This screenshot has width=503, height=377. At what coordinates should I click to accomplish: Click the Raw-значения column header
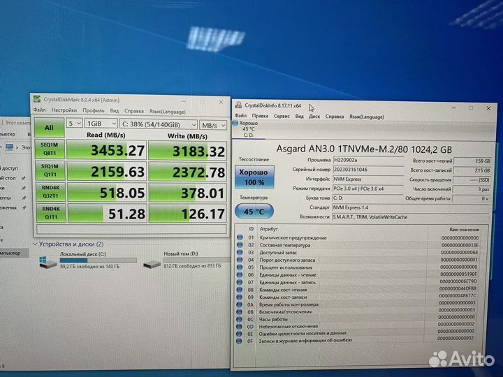(x=464, y=230)
